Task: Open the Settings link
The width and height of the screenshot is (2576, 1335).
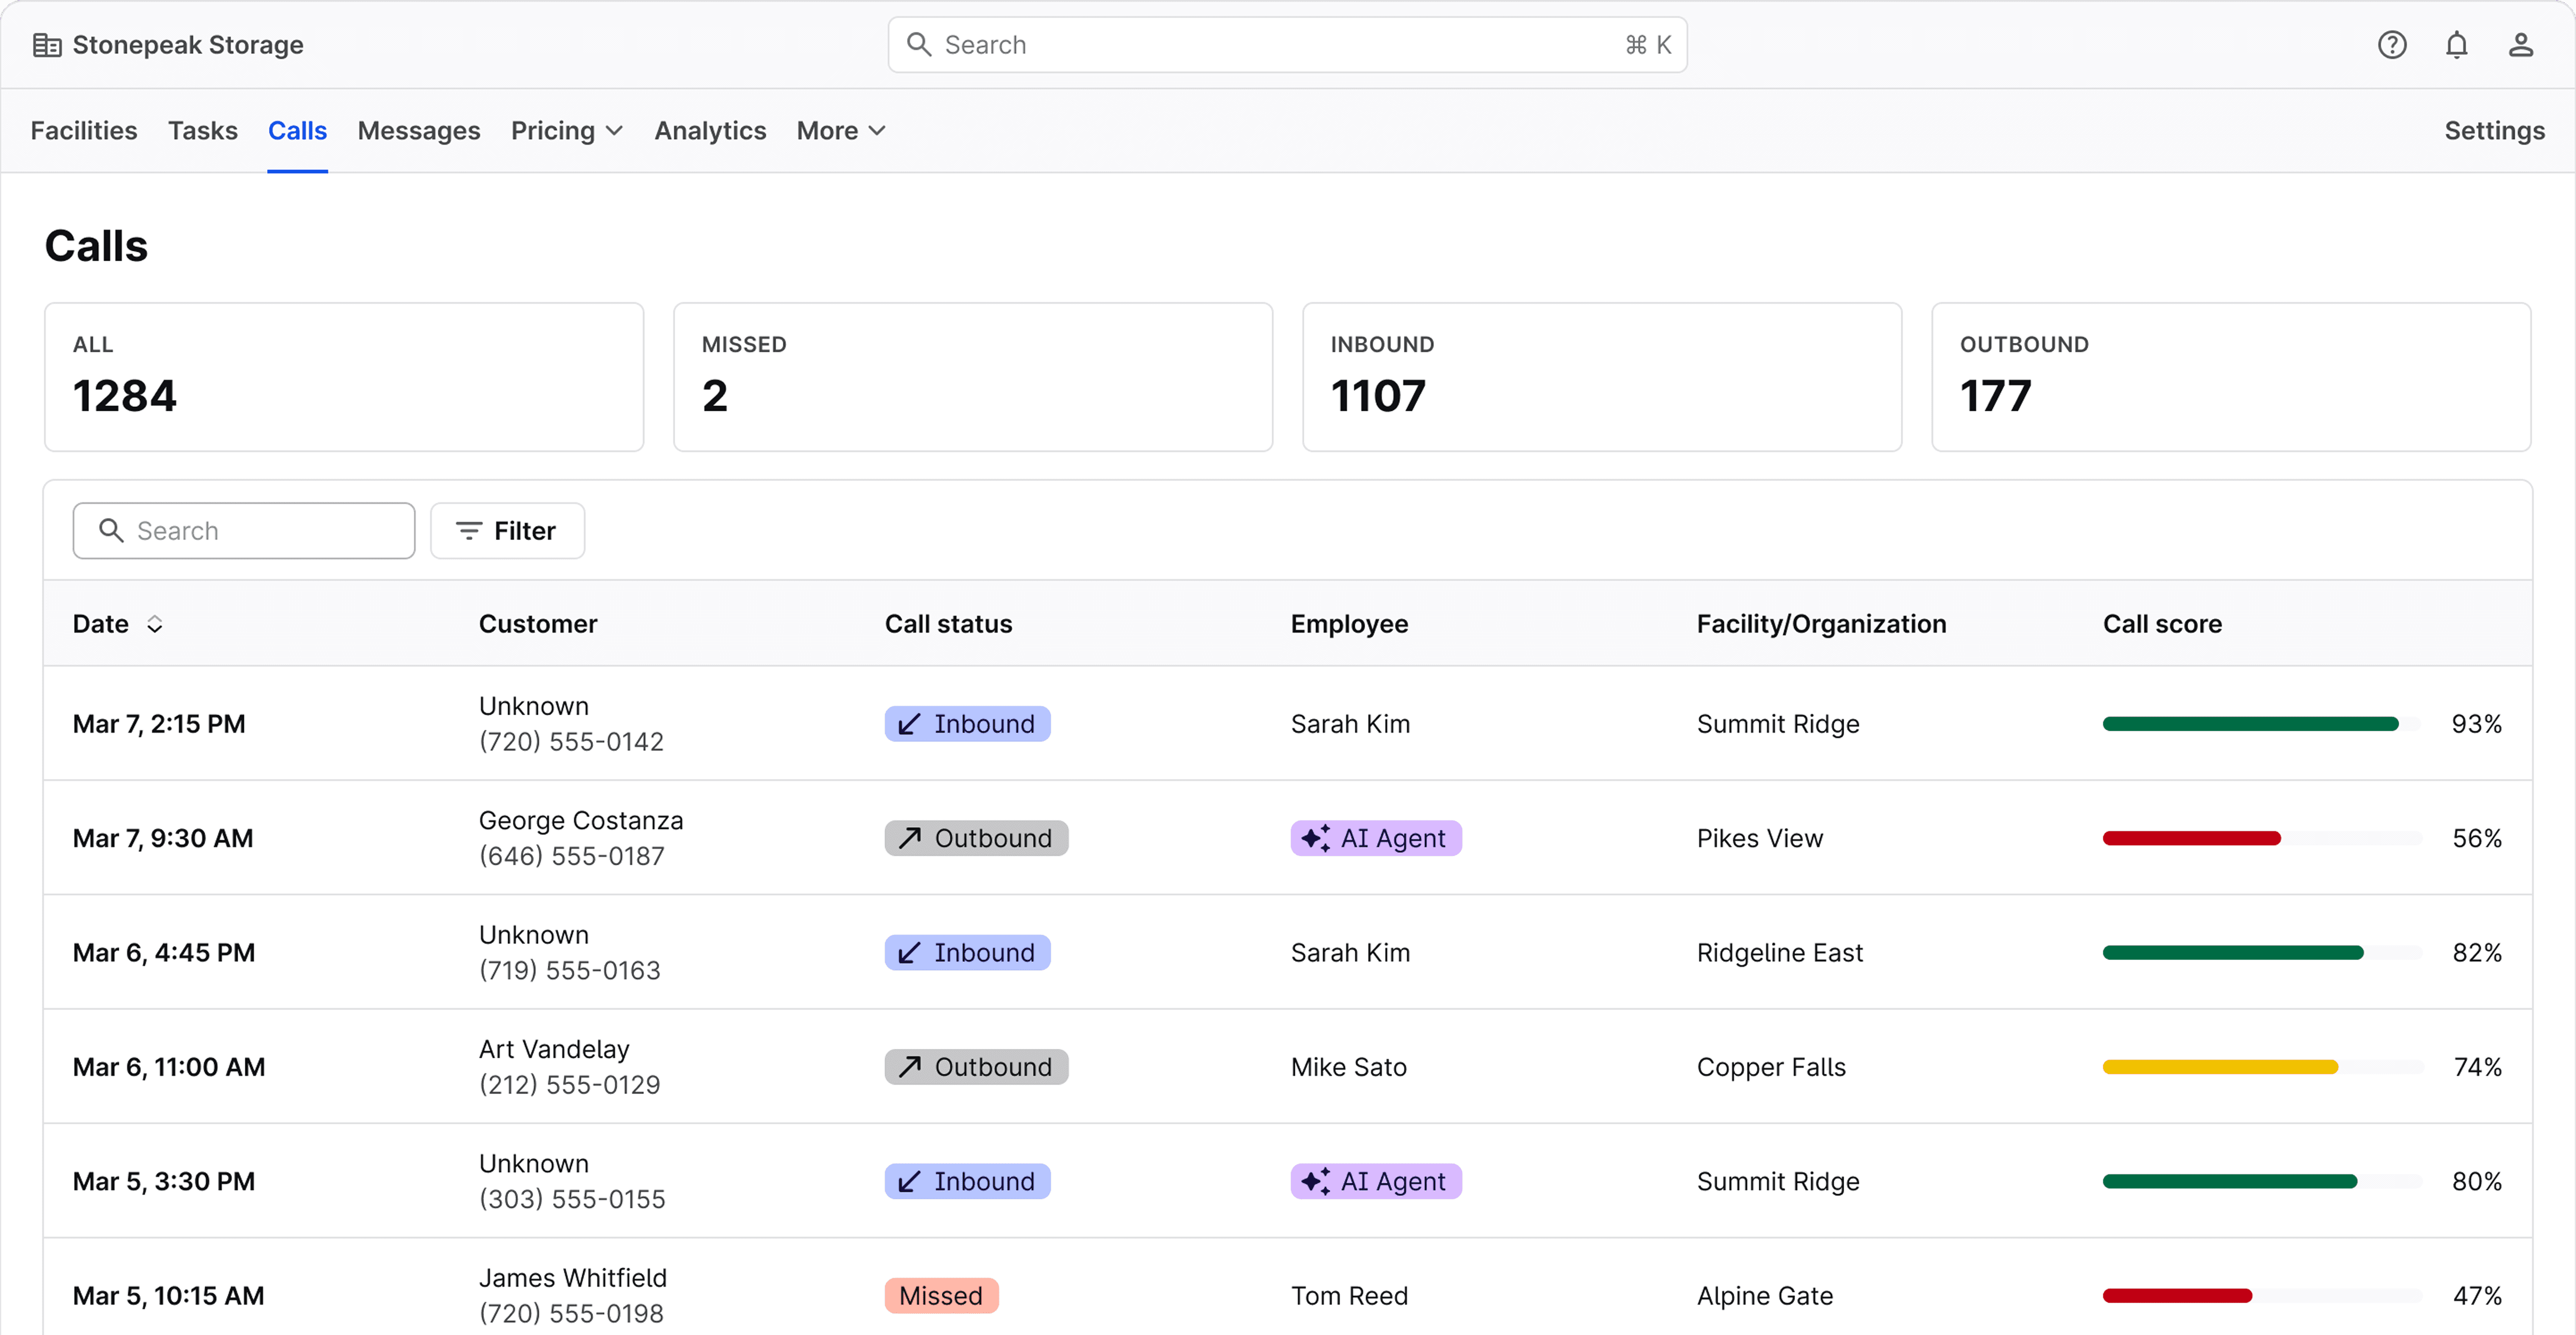Action: click(2493, 131)
